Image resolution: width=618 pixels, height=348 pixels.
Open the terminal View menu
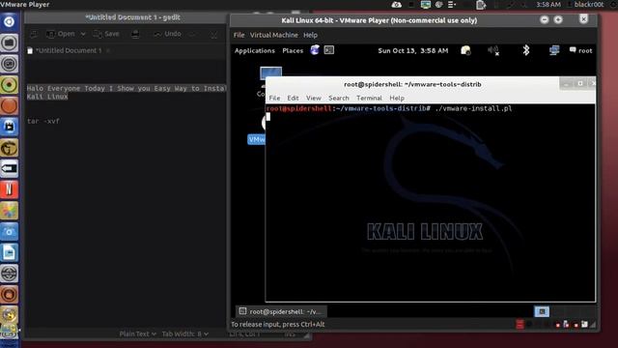click(313, 98)
